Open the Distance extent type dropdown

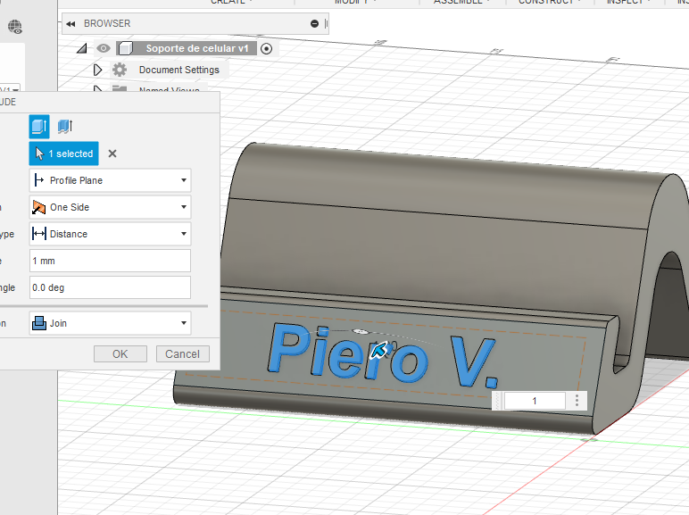[111, 234]
